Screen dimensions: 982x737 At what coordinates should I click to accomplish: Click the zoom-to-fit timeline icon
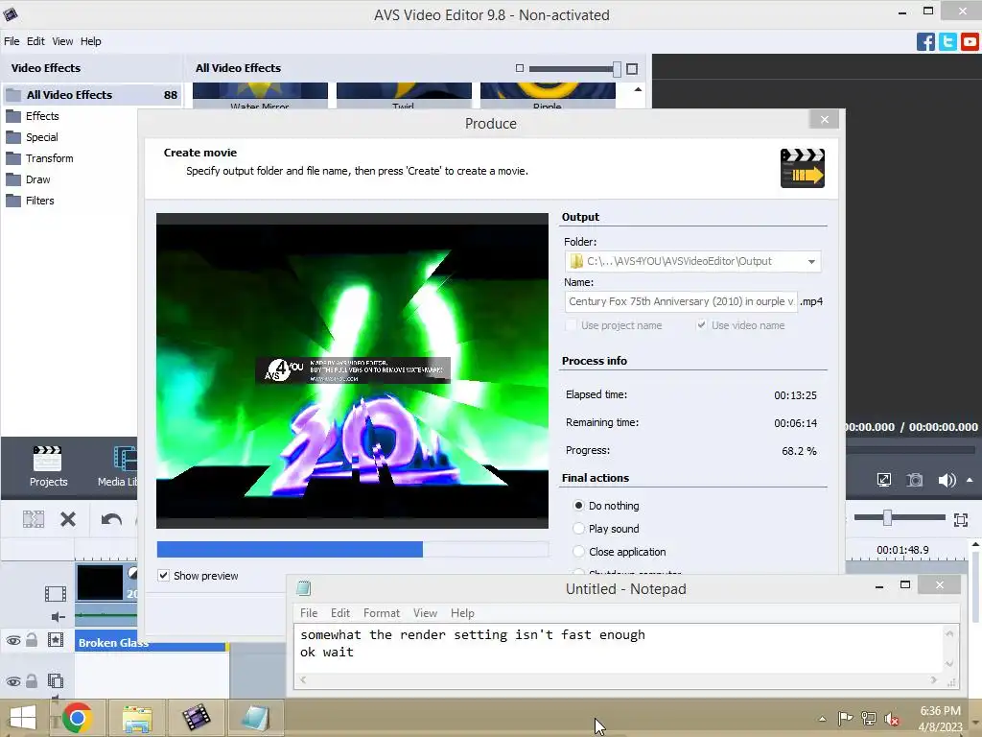click(x=961, y=519)
